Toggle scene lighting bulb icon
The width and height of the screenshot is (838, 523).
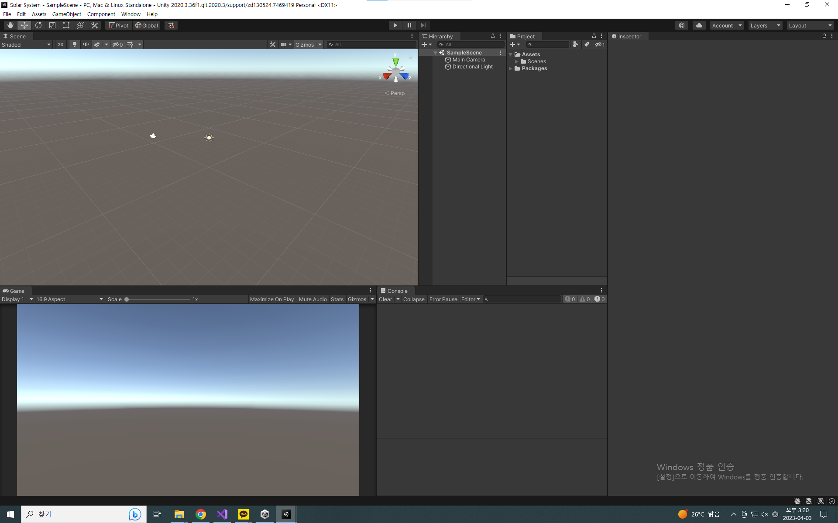(x=75, y=44)
